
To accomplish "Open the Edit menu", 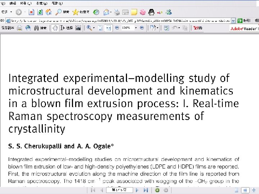I will tap(13, 3).
